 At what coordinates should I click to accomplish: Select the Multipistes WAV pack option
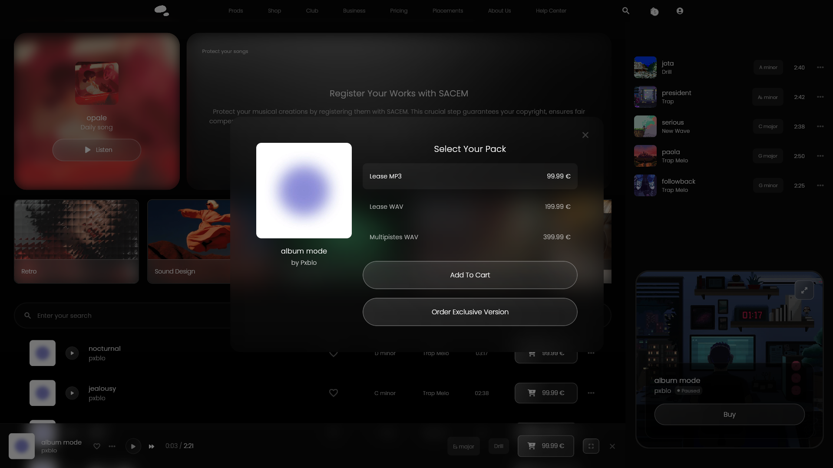coord(470,237)
